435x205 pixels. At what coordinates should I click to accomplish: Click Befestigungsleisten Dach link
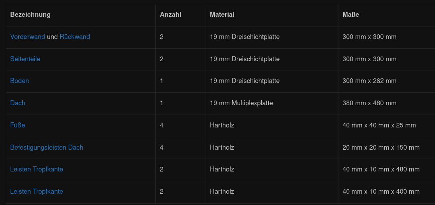pos(47,147)
